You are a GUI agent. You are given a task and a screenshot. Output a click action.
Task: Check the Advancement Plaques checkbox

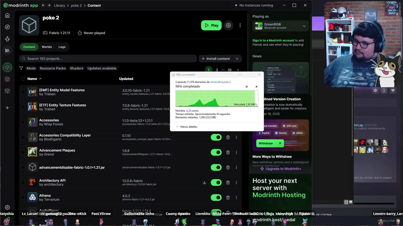click(23, 152)
